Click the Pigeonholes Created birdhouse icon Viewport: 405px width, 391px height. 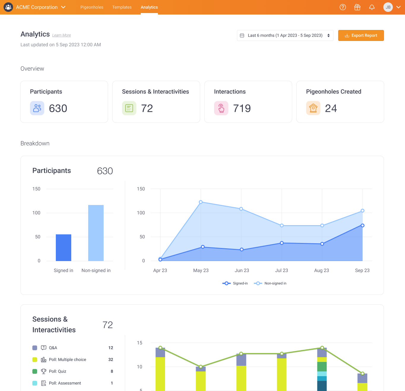313,108
